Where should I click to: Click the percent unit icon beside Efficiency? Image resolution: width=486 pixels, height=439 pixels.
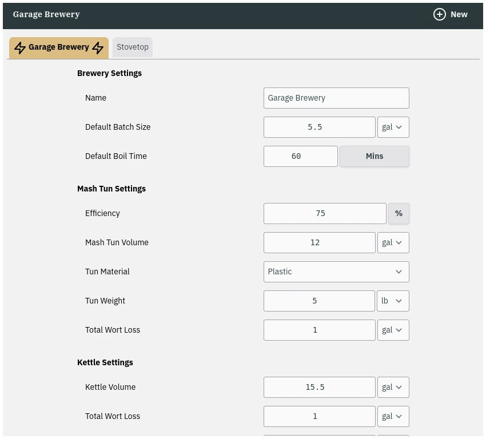tap(399, 213)
